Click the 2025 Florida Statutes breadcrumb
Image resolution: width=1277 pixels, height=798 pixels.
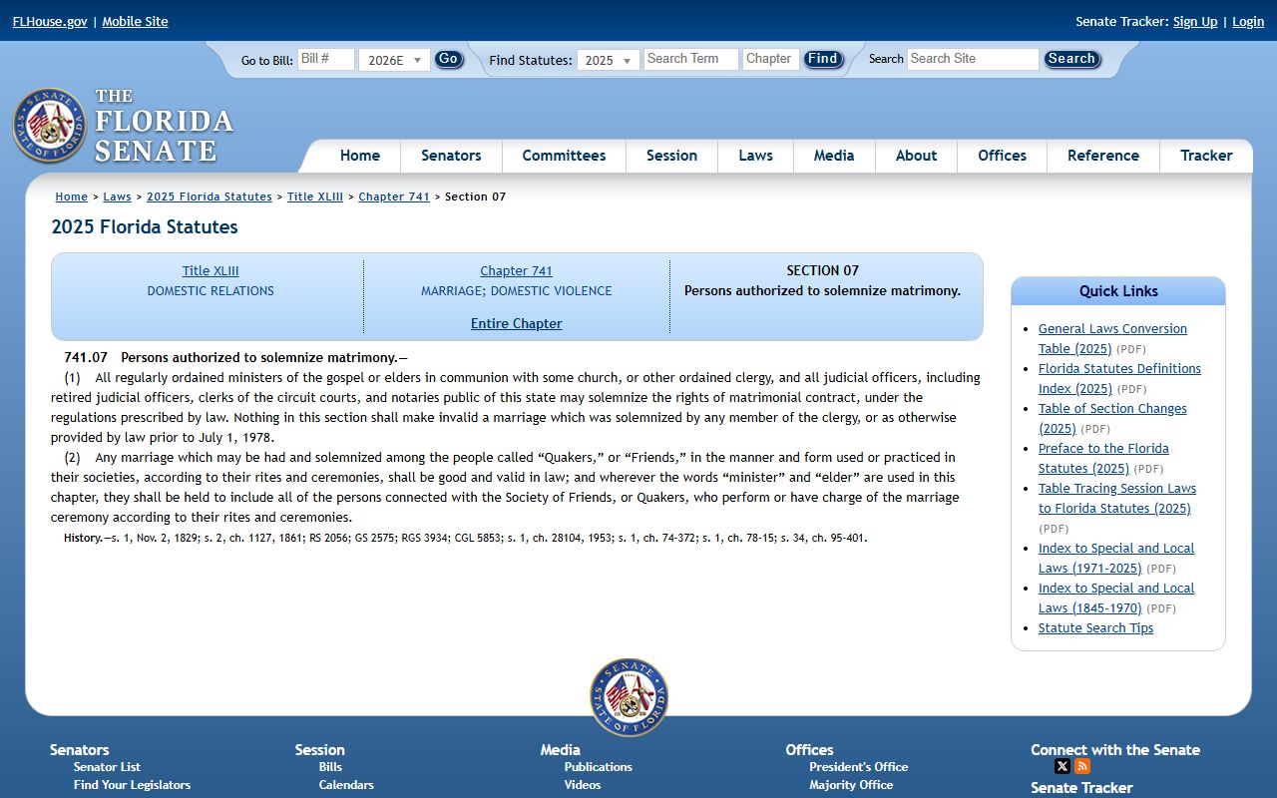coord(210,197)
